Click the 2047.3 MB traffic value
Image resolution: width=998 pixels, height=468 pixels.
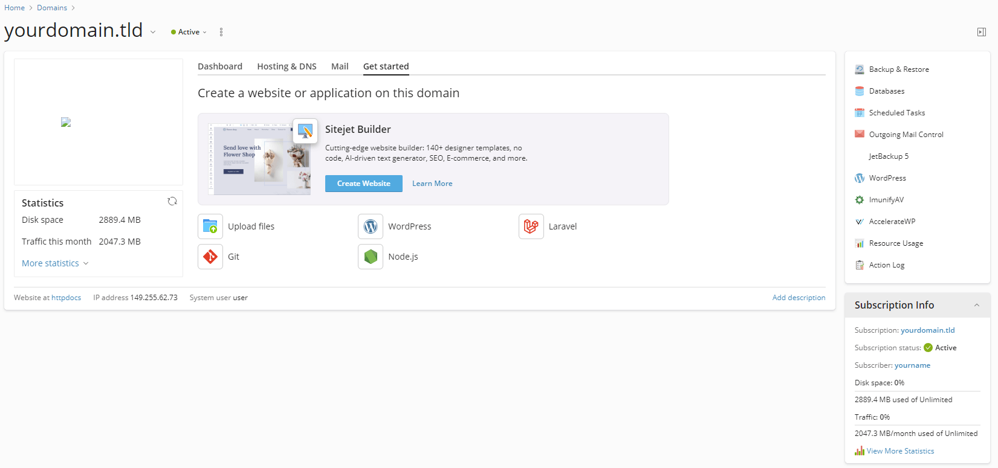point(120,242)
